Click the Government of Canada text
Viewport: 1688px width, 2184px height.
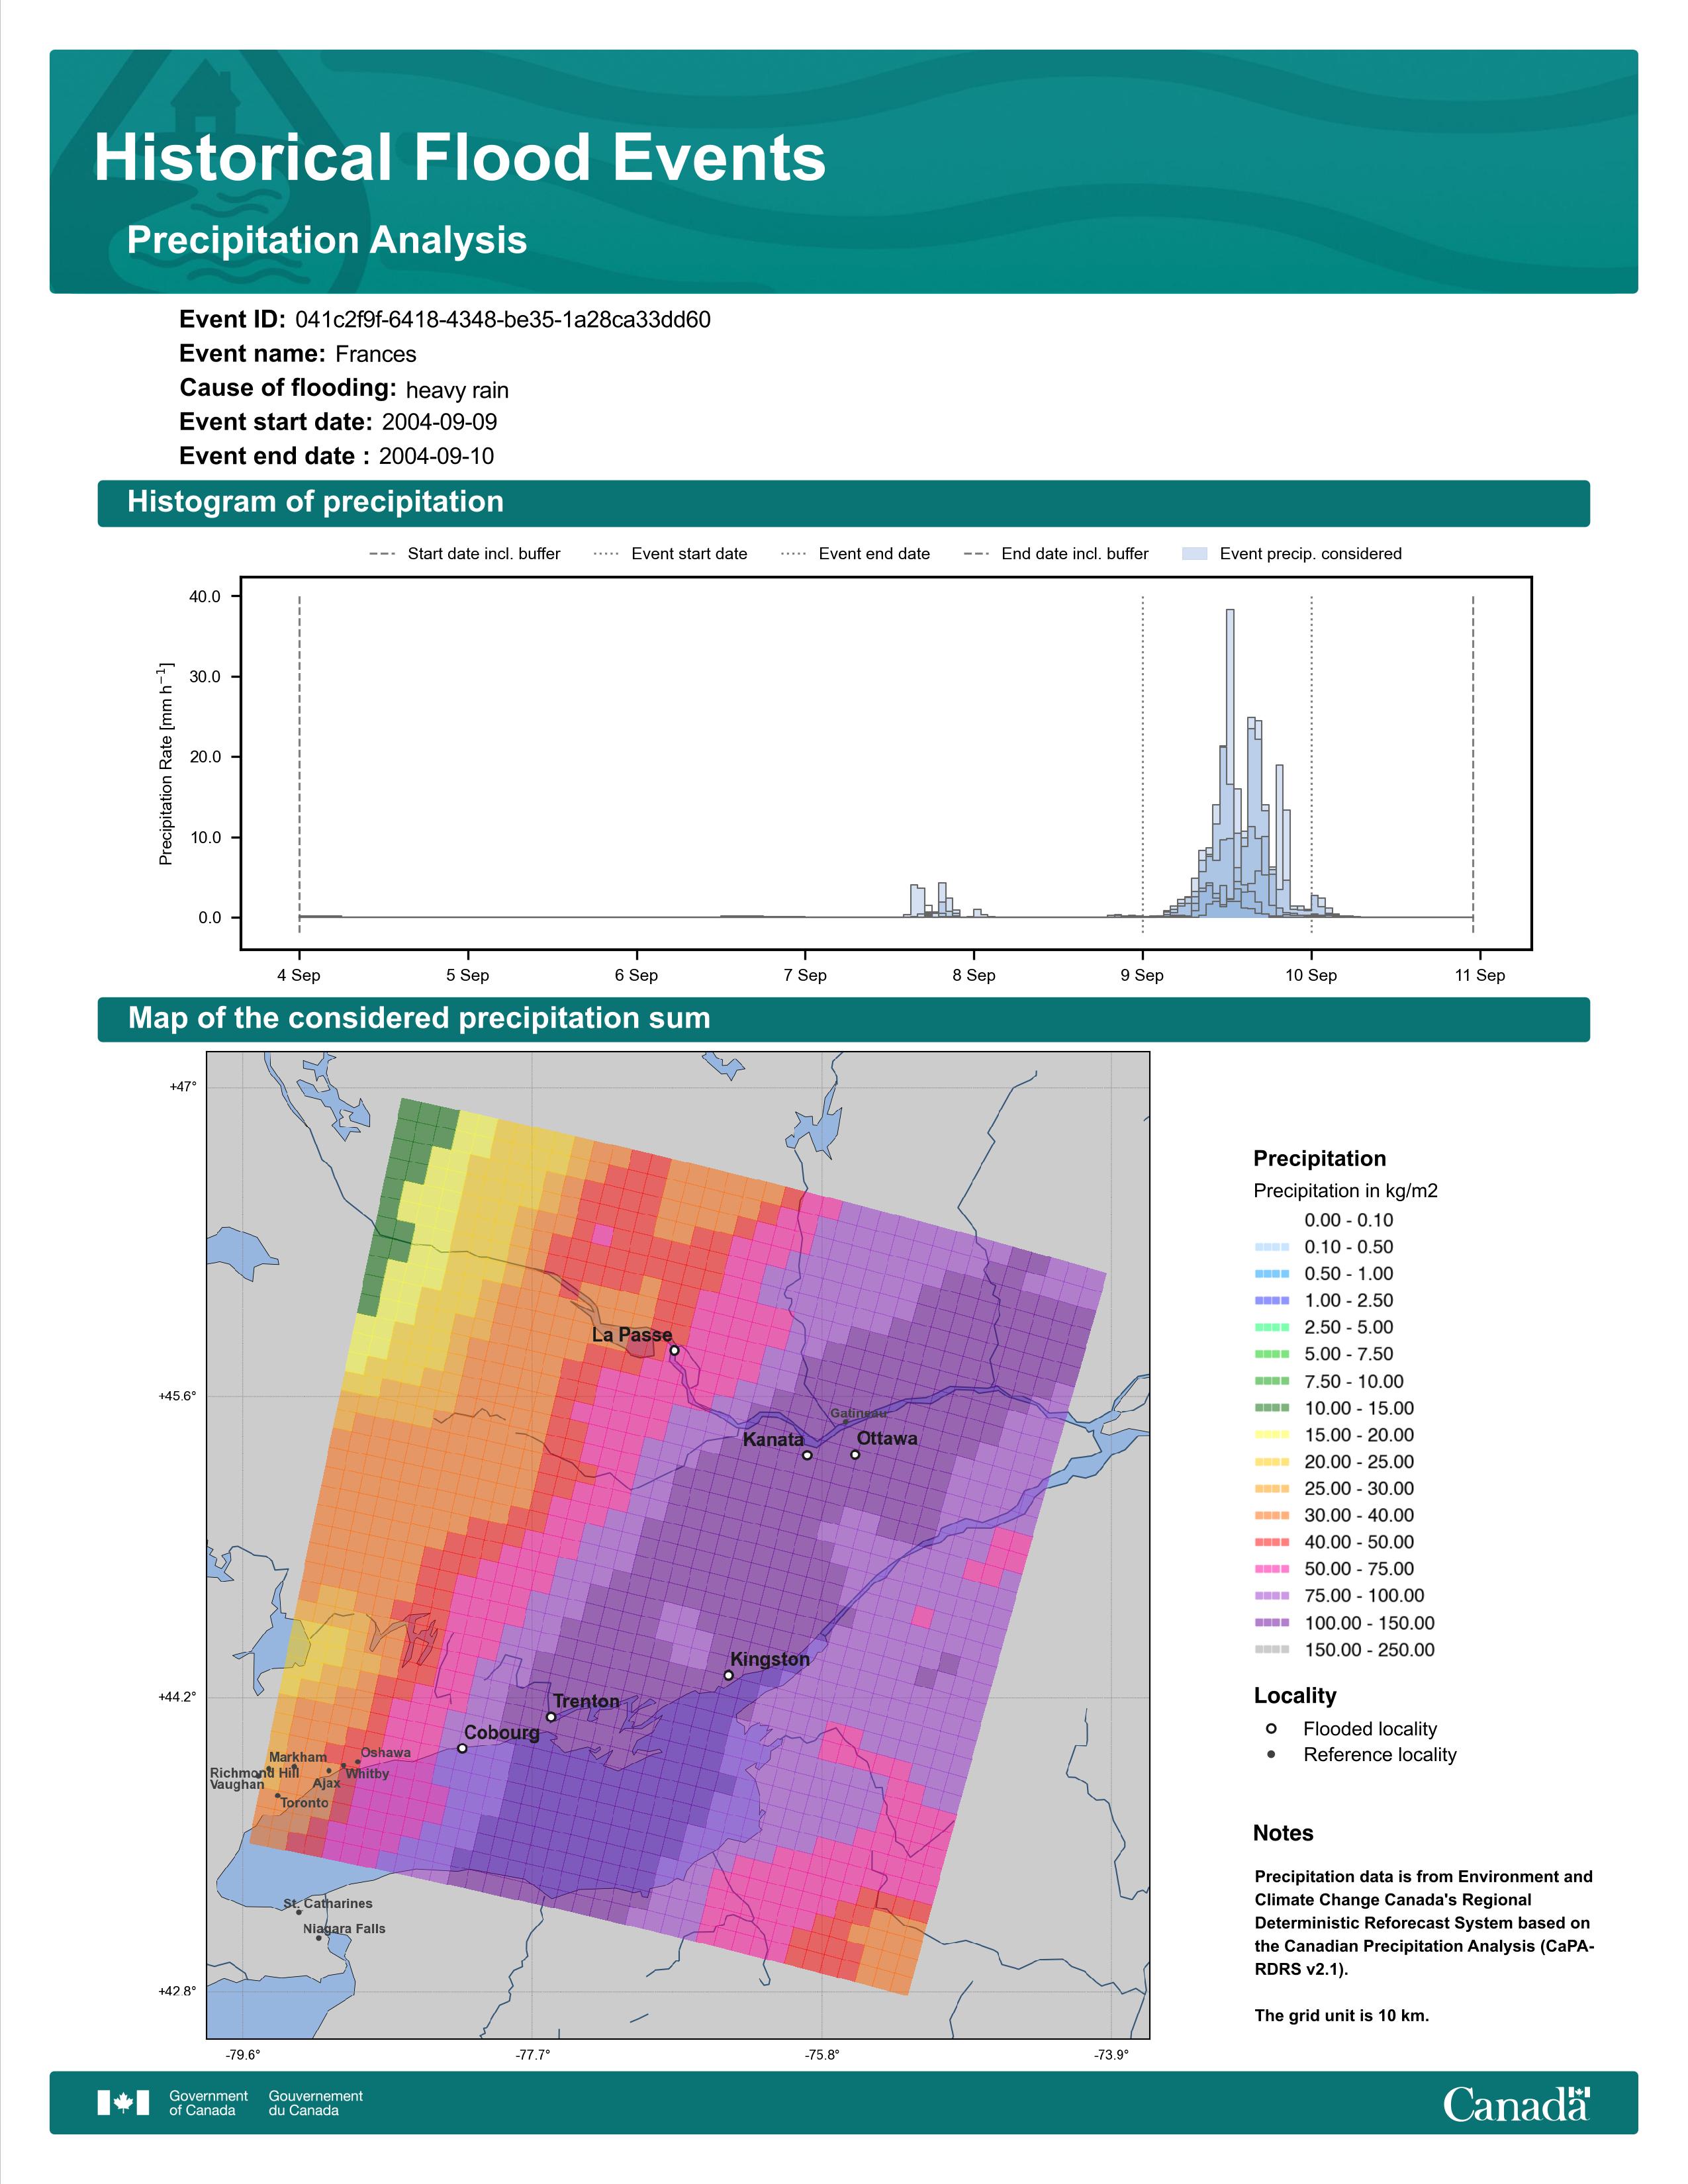[x=208, y=2103]
